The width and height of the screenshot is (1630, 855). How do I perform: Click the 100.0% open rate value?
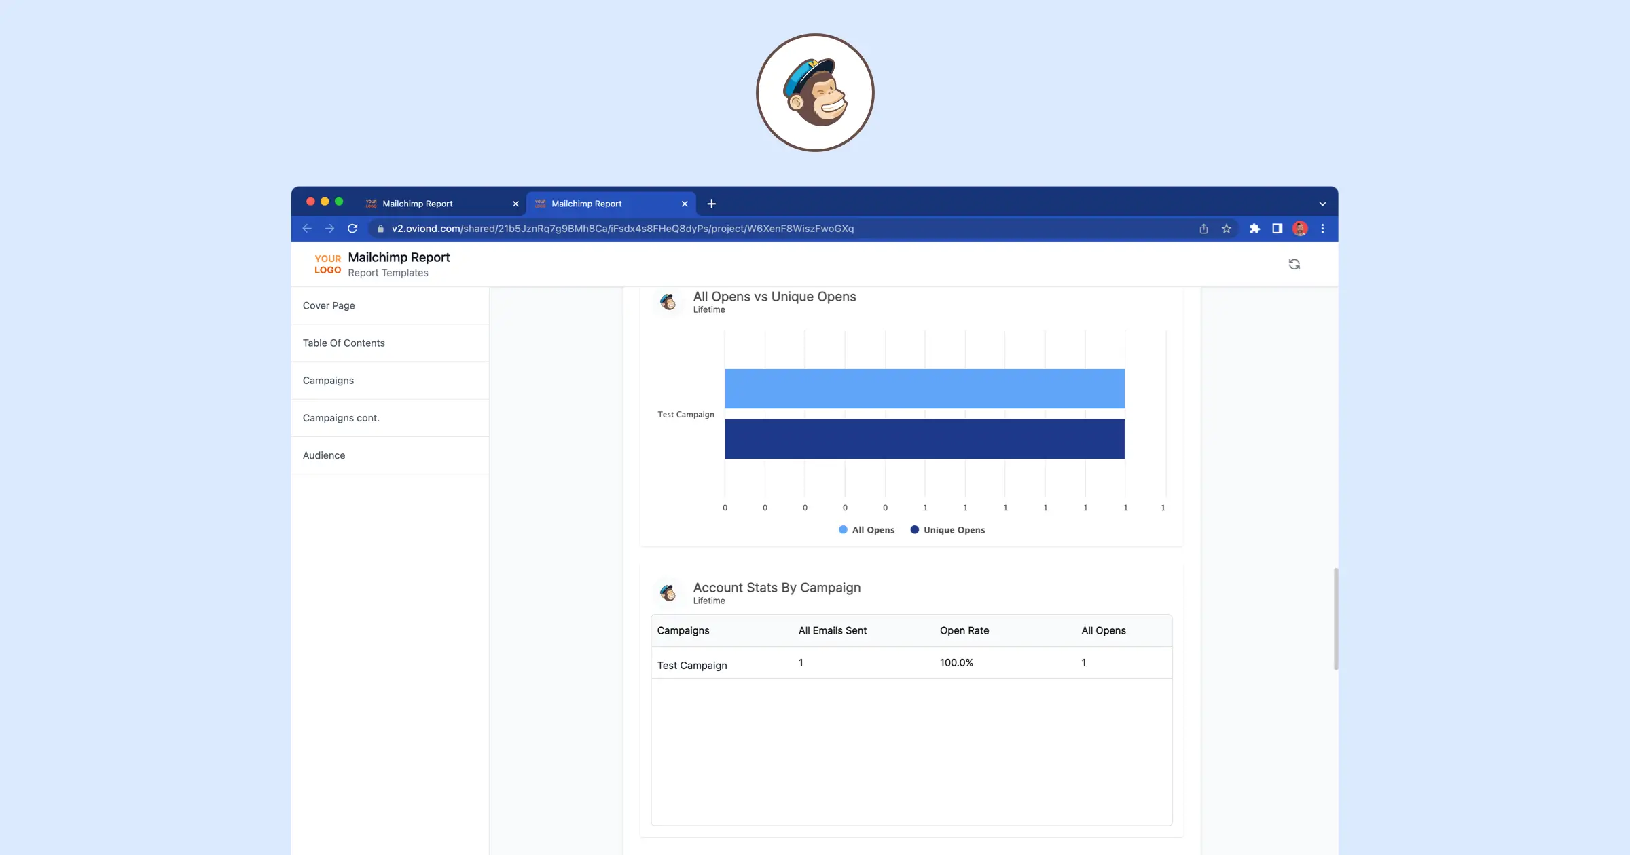pyautogui.click(x=956, y=663)
